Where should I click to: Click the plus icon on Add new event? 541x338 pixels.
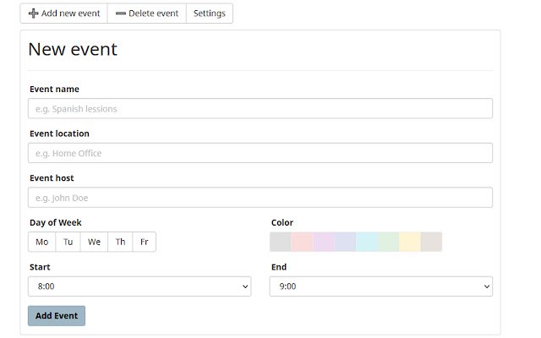[33, 14]
